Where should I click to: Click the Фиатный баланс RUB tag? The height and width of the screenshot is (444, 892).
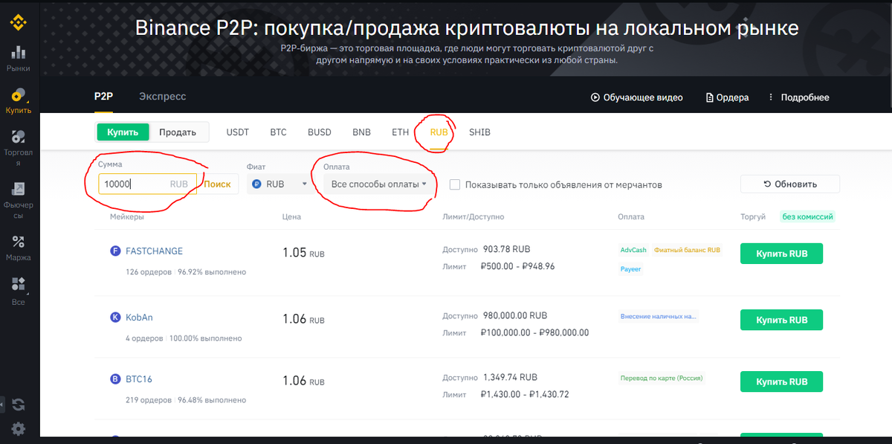[x=688, y=250]
